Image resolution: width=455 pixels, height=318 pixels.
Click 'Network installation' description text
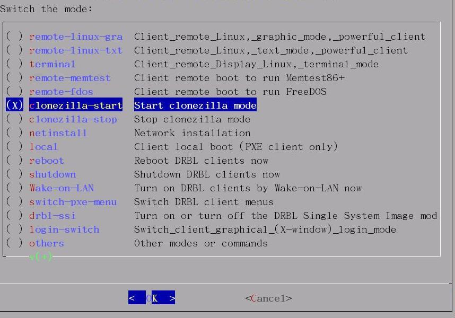[192, 133]
